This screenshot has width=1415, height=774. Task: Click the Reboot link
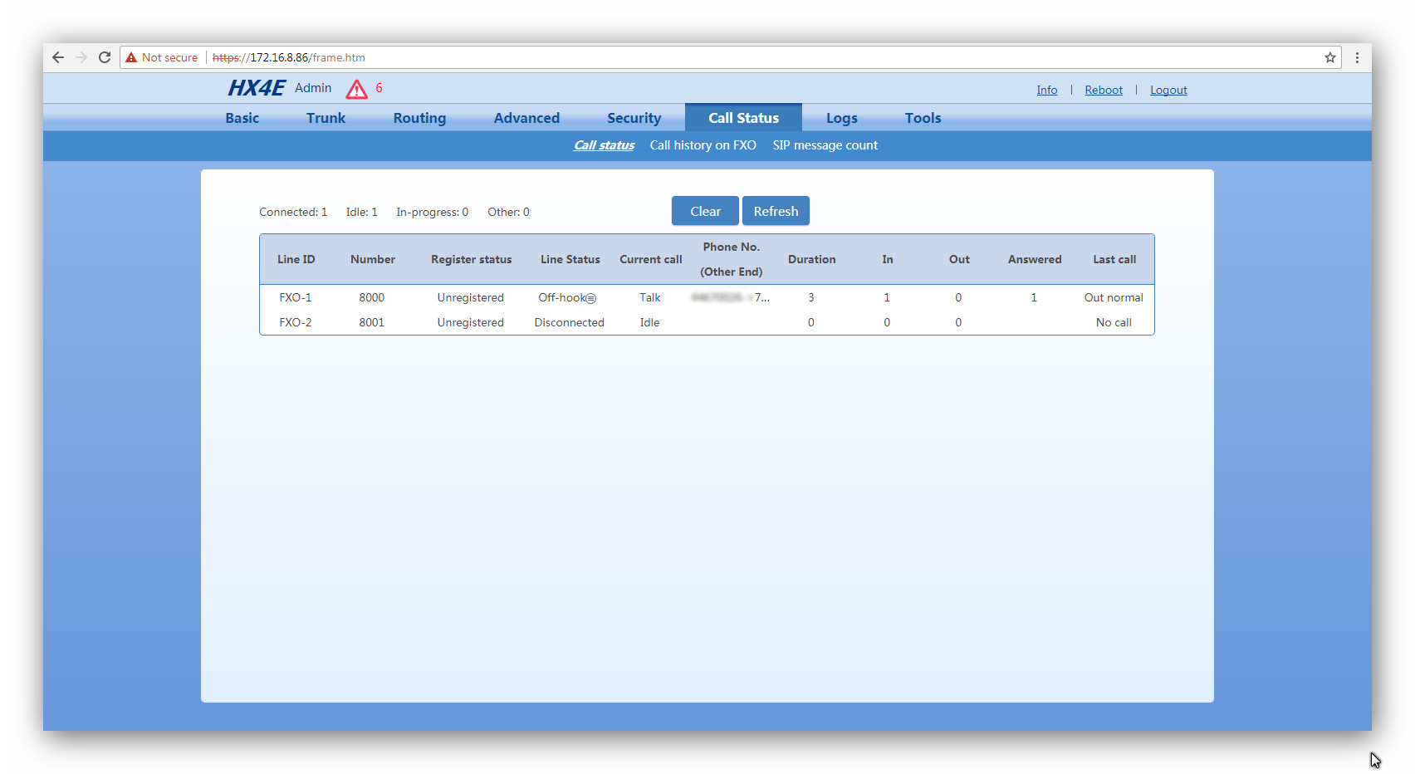tap(1103, 90)
